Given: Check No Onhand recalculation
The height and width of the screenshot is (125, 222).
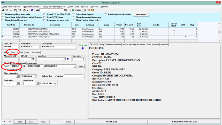Looking at the screenshot, I should click(x=106, y=14).
